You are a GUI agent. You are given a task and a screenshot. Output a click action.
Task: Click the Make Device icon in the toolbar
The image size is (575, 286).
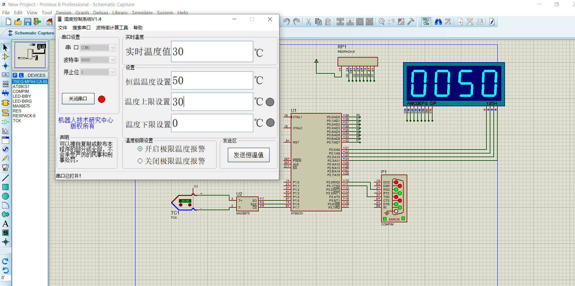tap(391, 22)
